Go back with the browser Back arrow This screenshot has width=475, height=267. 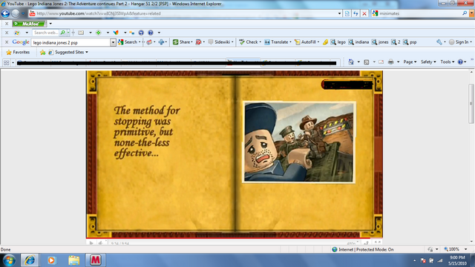[x=5, y=13]
